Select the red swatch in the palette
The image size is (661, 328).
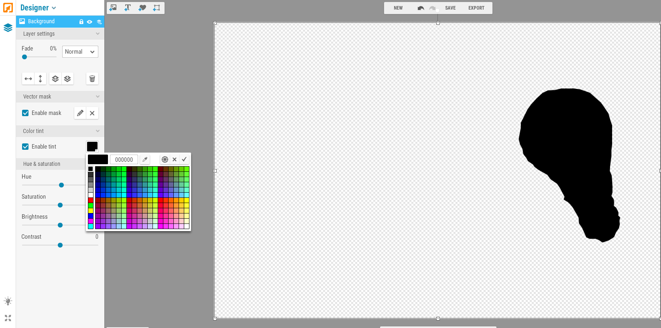coord(91,200)
